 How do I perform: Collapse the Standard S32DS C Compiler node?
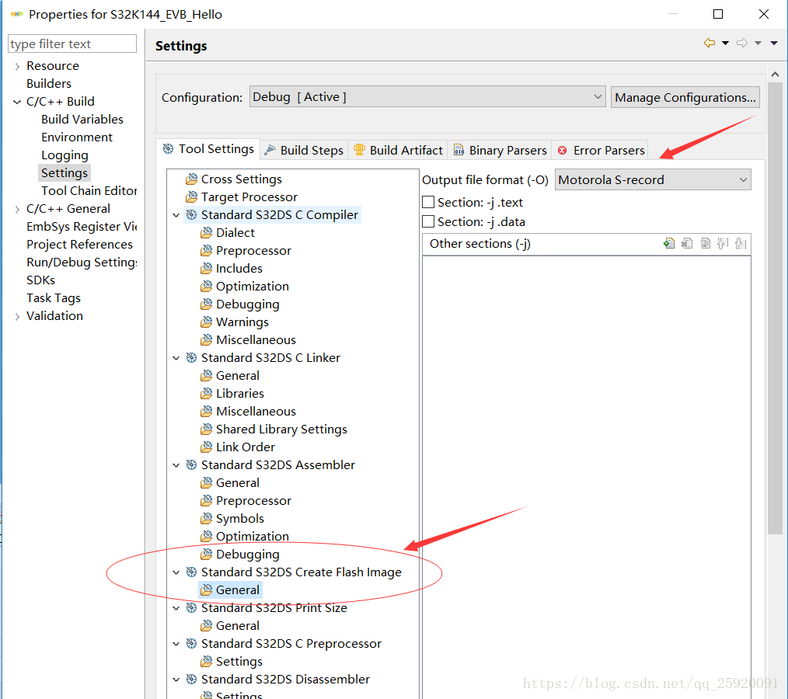(x=176, y=215)
